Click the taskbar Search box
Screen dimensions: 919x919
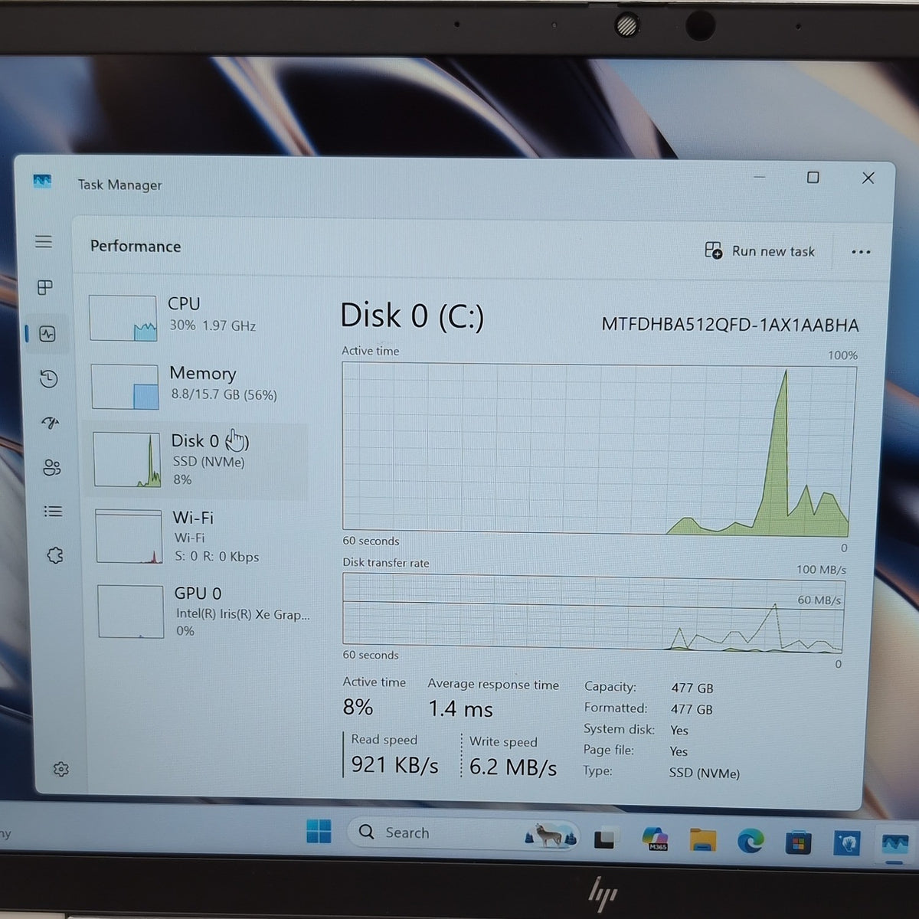tap(465, 833)
